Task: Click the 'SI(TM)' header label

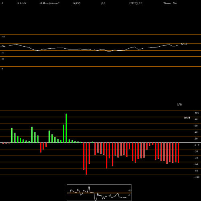Action: pos(76,3)
